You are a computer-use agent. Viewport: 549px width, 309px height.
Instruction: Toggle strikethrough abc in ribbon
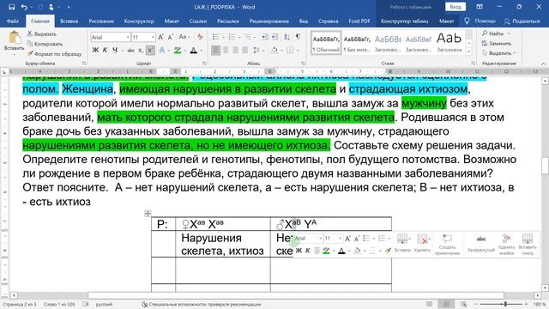point(131,51)
